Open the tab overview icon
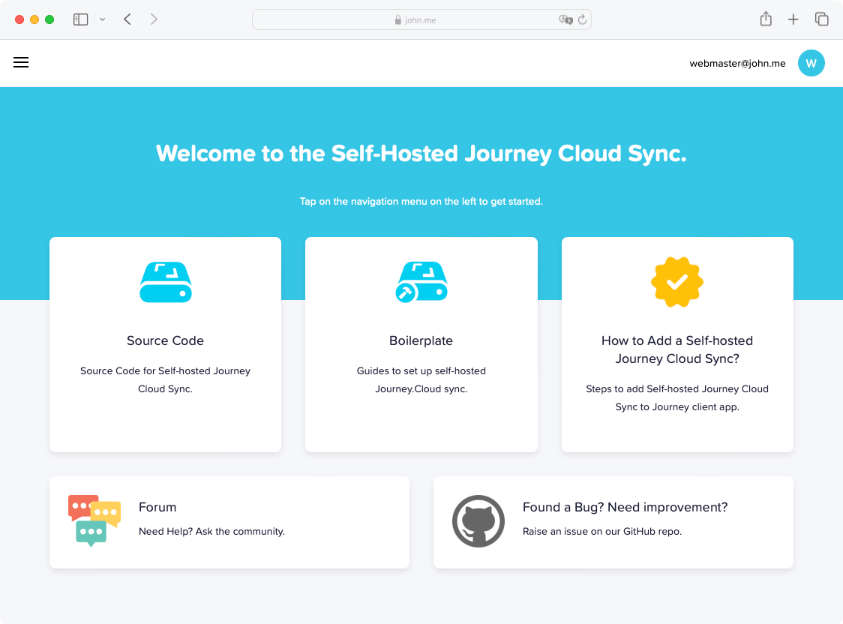Screen dimensions: 843x624 click(x=822, y=19)
